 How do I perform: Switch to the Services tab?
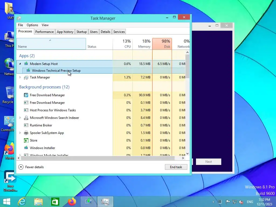119,32
